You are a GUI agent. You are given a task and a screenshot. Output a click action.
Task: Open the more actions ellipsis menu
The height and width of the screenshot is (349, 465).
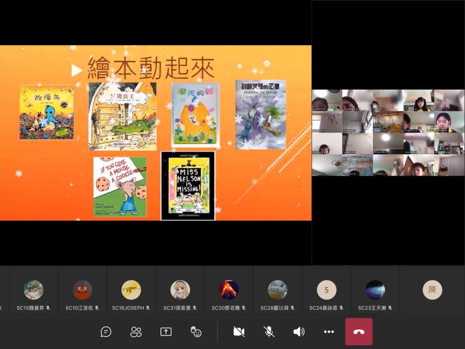(x=329, y=332)
